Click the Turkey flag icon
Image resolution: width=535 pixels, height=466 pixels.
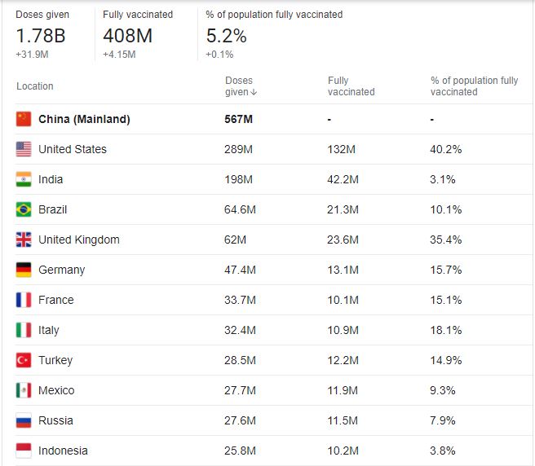pyautogui.click(x=24, y=360)
